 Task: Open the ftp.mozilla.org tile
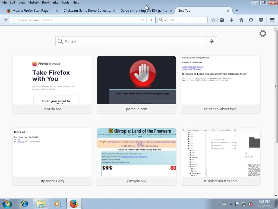click(x=52, y=156)
